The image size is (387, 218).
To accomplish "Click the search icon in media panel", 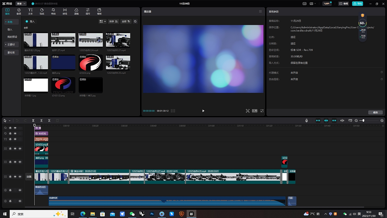I will 135,21.
